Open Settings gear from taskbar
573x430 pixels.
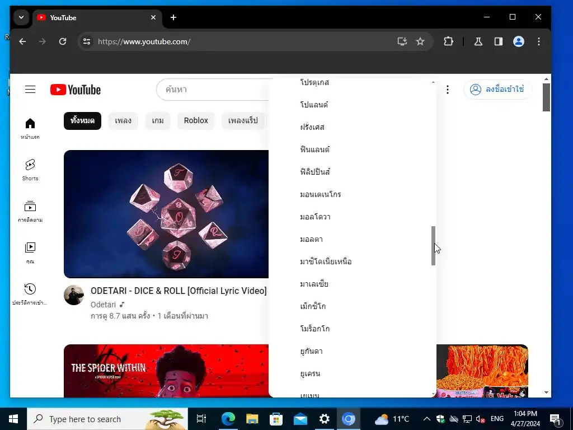(x=325, y=419)
